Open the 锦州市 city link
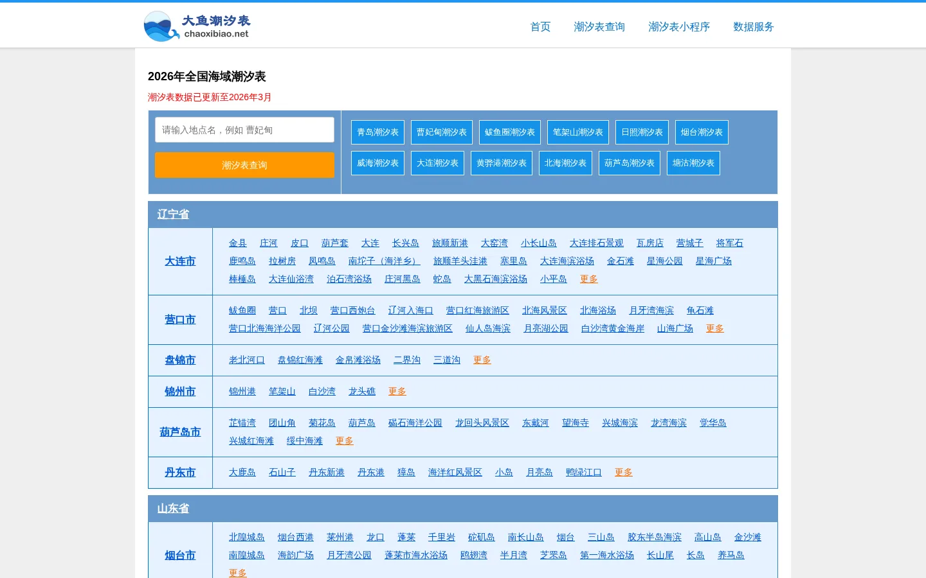Viewport: 926px width, 578px height. tap(180, 392)
